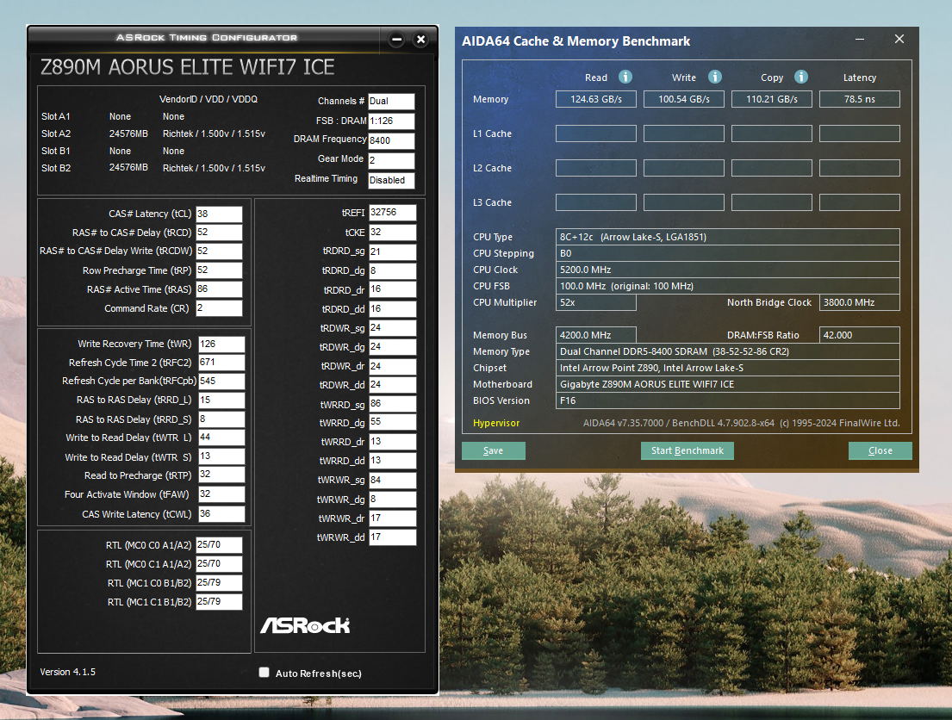Click the tRDWR_dd value field
Image resolution: width=952 pixels, height=720 pixels.
392,385
